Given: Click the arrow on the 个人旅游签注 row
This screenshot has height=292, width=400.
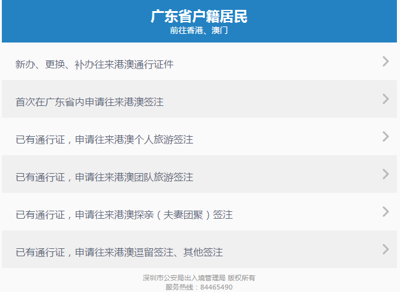Looking at the screenshot, I should [x=385, y=136].
